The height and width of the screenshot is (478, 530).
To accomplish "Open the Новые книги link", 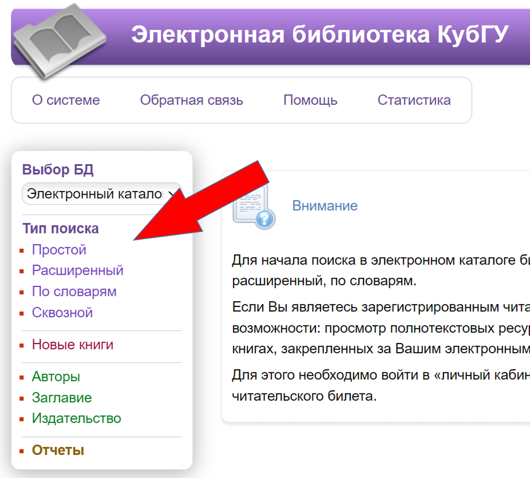I will (x=73, y=345).
